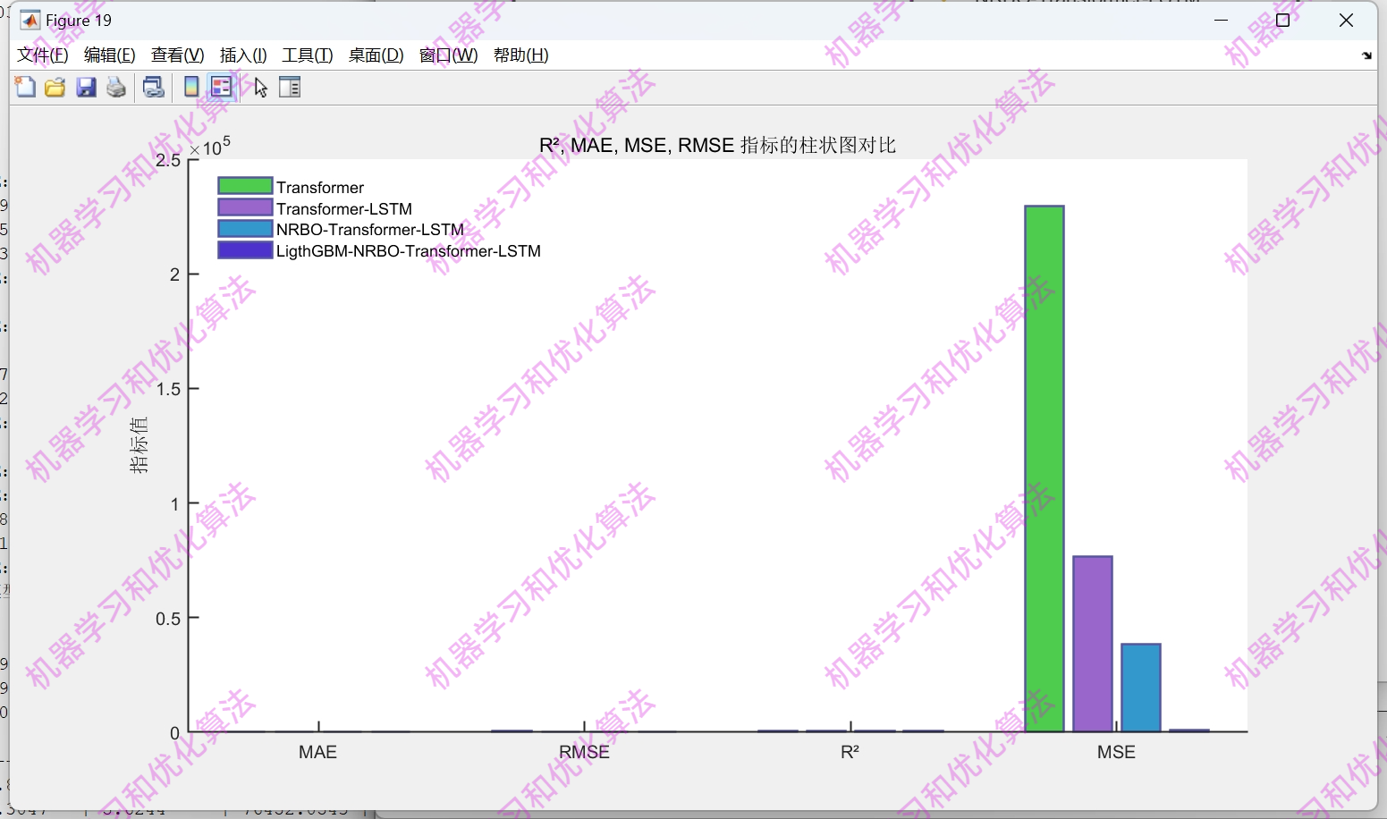Open the 查看(V) menu
The height and width of the screenshot is (819, 1387).
point(176,55)
